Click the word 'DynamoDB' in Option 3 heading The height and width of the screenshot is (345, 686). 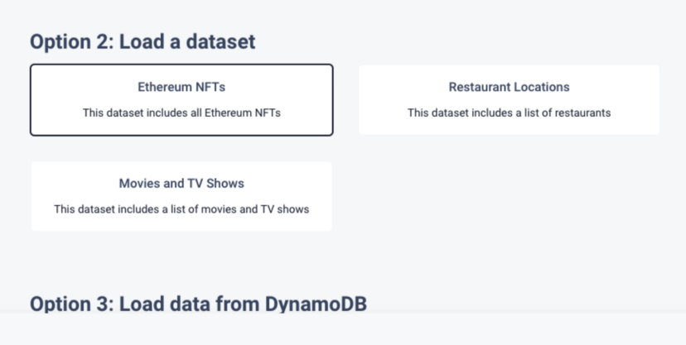pos(316,303)
